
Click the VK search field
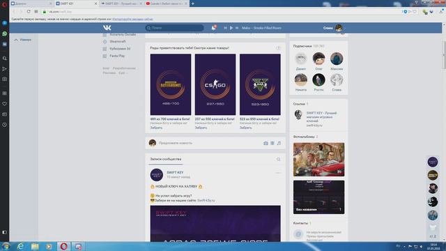tap(175, 28)
